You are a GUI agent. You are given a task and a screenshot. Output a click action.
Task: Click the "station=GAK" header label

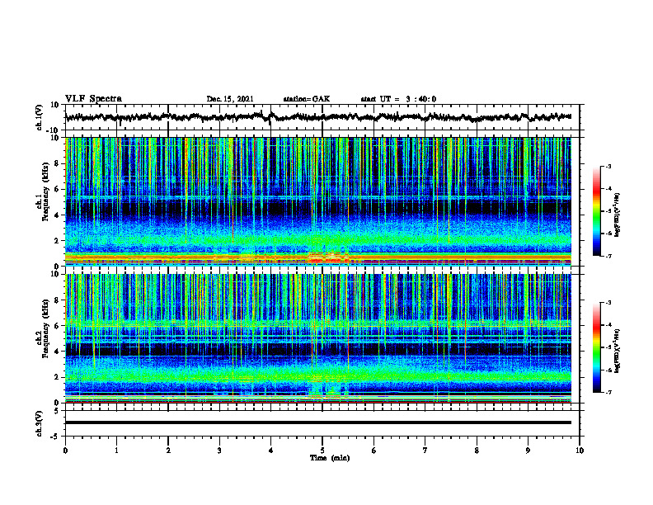point(307,99)
